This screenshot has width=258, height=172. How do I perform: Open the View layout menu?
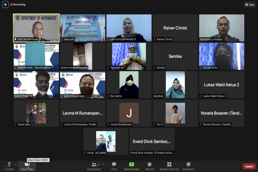tap(250, 5)
